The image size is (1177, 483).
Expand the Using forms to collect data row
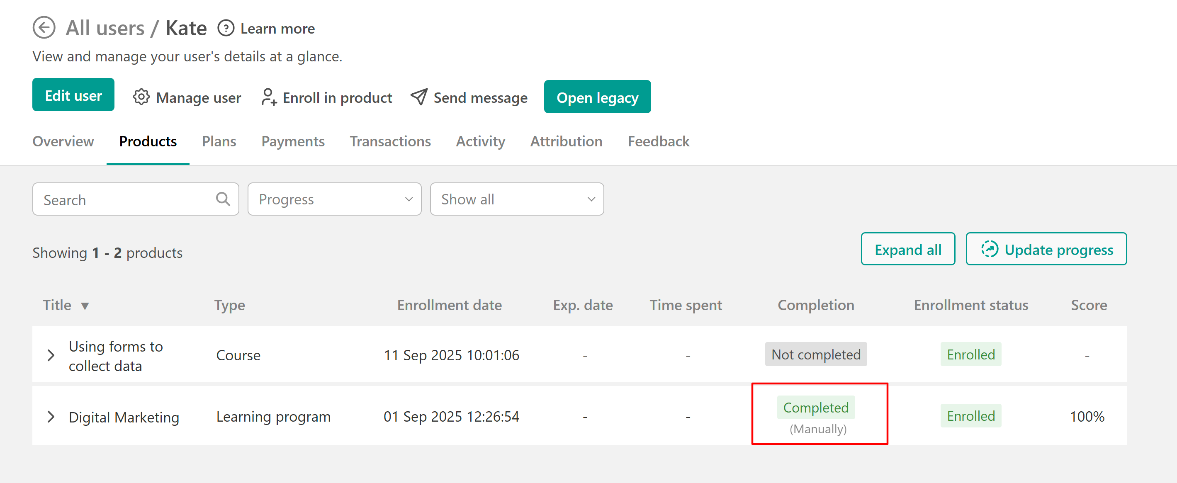click(x=51, y=355)
